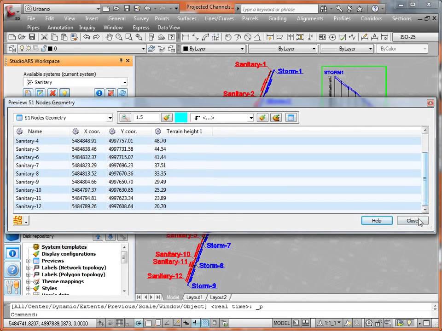Open S1 Nodes Geometry preview dropdown
This screenshot has height=331, width=442.
pos(110,118)
